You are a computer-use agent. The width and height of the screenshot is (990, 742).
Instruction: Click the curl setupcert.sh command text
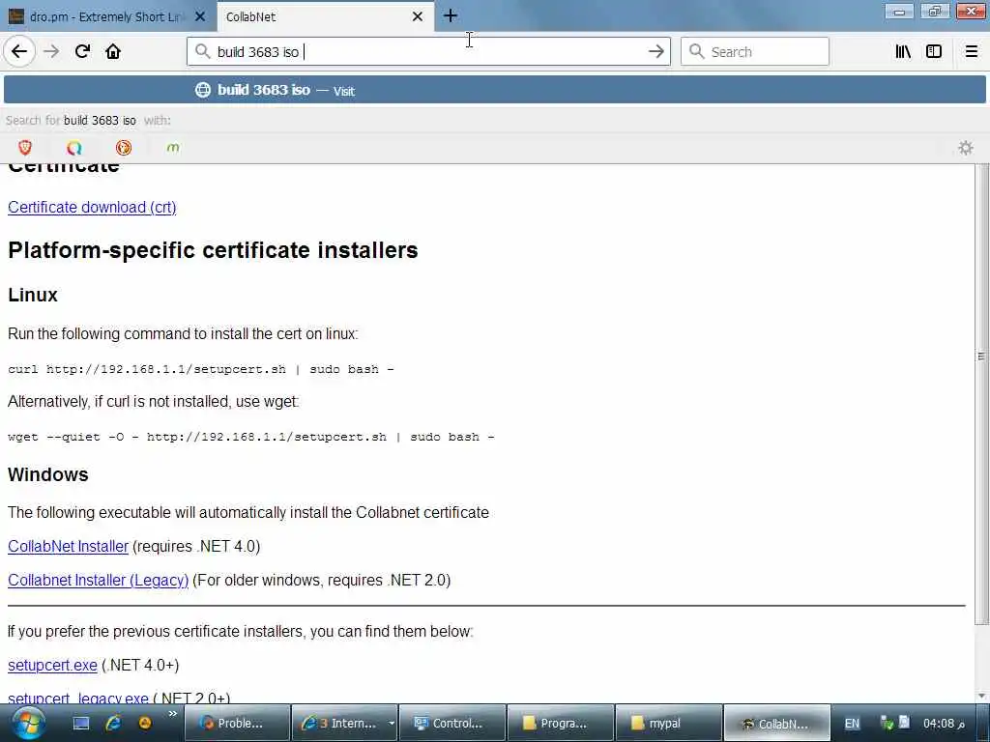201,369
